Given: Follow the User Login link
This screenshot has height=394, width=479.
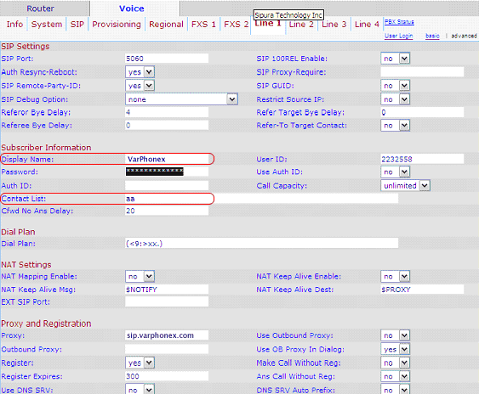Looking at the screenshot, I should pyautogui.click(x=399, y=36).
